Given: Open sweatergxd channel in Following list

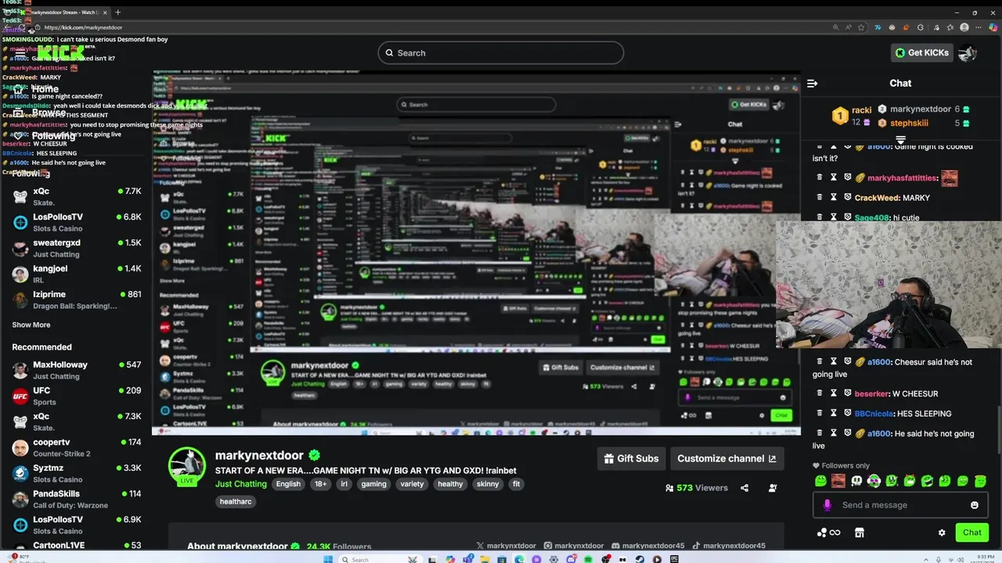Looking at the screenshot, I should pyautogui.click(x=76, y=248).
